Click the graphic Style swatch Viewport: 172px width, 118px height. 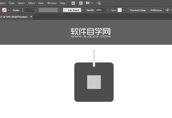(x=120, y=10)
